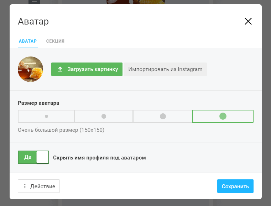Choose the medium avatar size option

104,116
